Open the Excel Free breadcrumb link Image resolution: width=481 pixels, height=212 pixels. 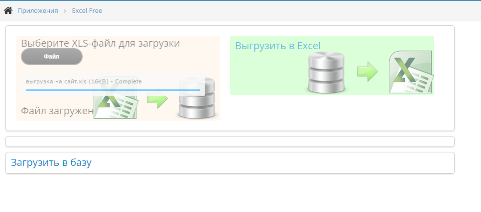click(x=87, y=11)
